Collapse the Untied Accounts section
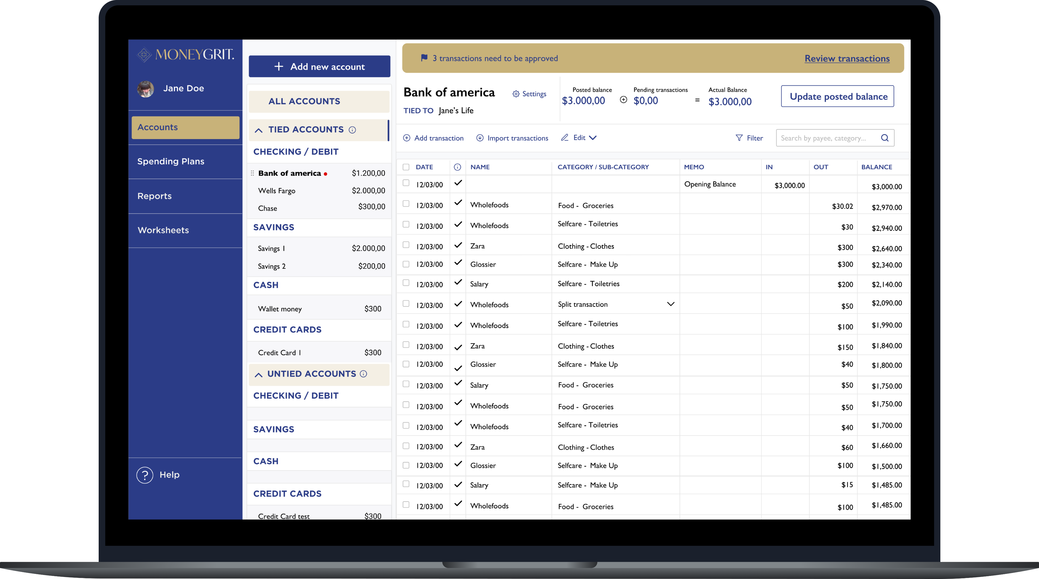Image resolution: width=1039 pixels, height=579 pixels. [x=258, y=375]
